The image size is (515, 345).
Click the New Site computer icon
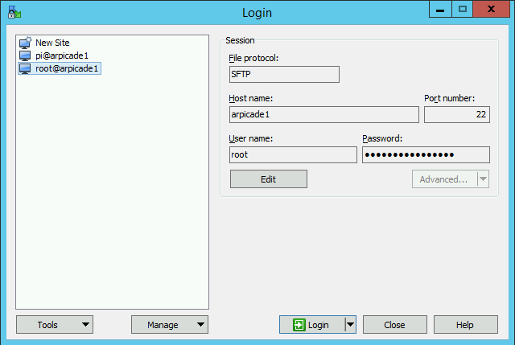tap(25, 43)
